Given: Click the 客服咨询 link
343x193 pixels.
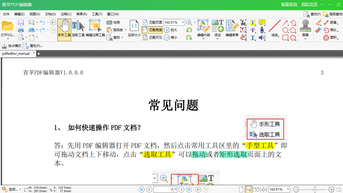Looking at the screenshot, I should tap(289, 4).
